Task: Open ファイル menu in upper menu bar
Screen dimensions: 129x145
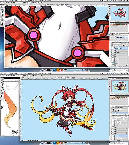Action: click(x=12, y=1)
